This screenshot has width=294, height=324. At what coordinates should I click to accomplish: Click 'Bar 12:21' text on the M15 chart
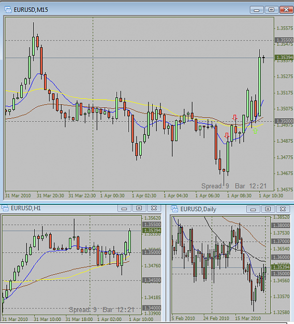click(251, 186)
